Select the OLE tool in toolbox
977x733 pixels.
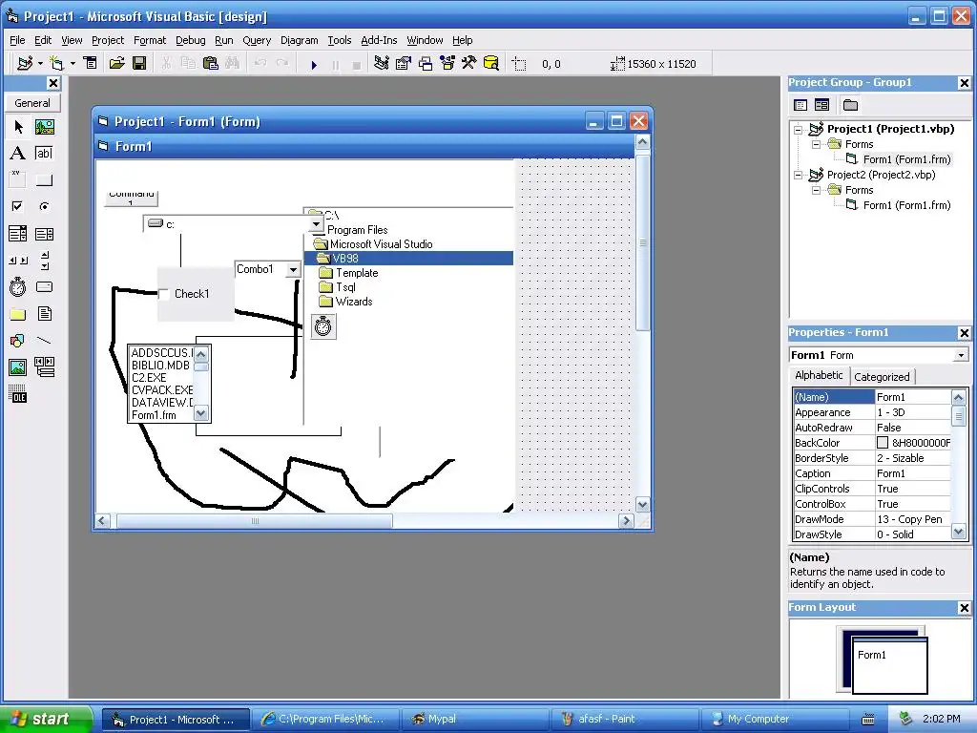(x=18, y=394)
